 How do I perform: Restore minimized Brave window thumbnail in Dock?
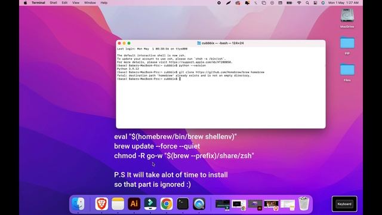tap(272, 204)
